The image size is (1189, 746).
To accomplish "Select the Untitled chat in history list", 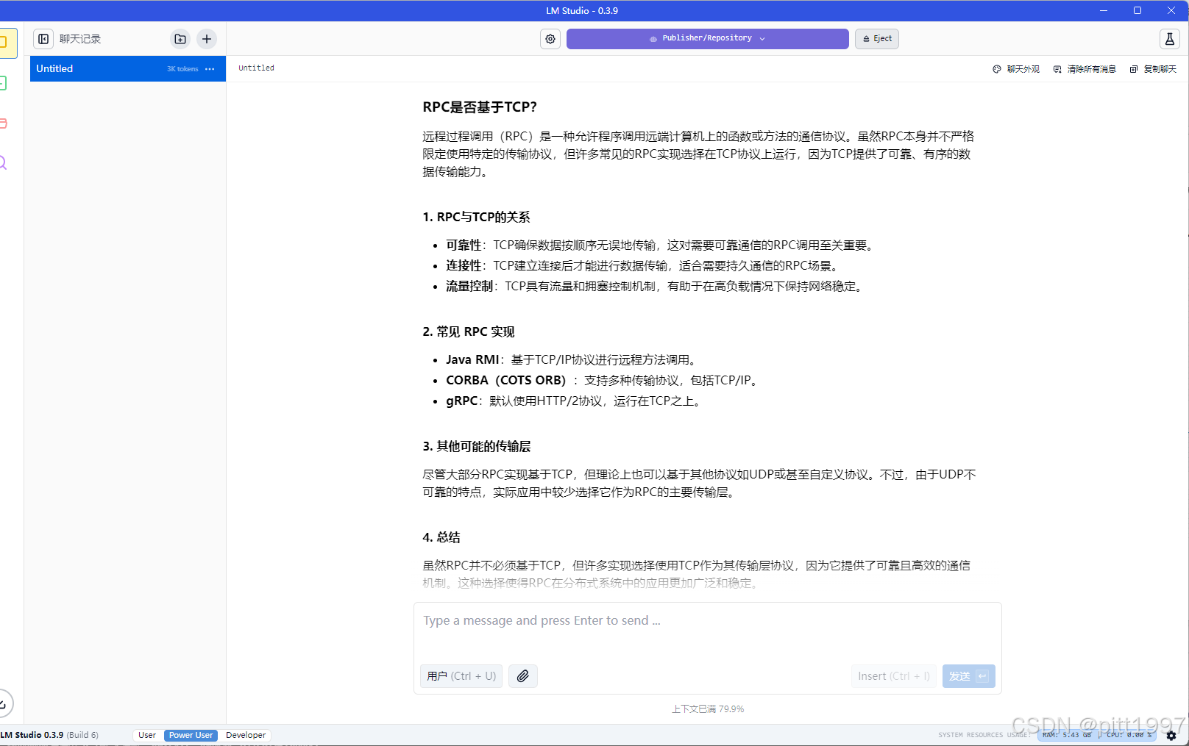I will (128, 69).
